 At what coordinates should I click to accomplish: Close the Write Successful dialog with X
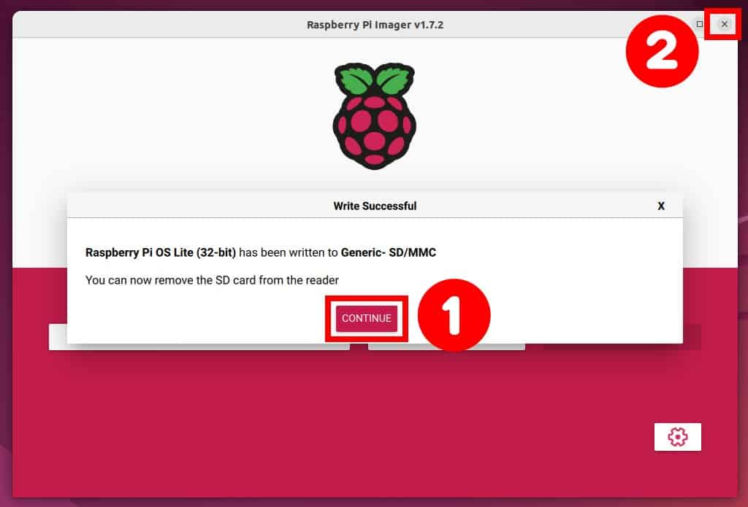660,206
